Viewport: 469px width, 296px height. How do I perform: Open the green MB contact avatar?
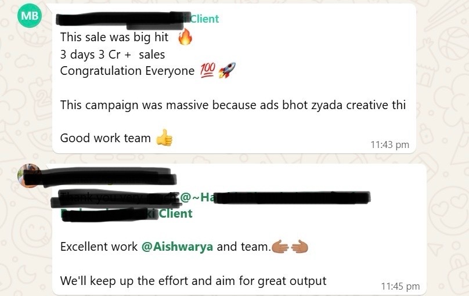click(30, 16)
